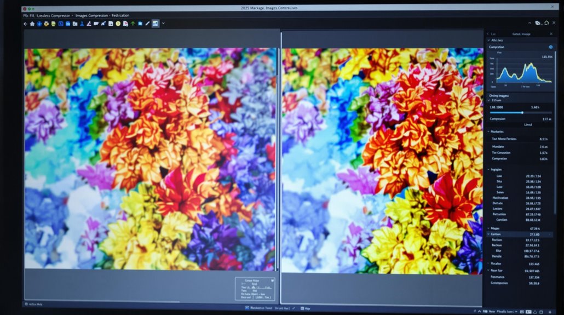The image size is (564, 315).
Task: Collapse the Ingiagies section
Action: pos(488,170)
